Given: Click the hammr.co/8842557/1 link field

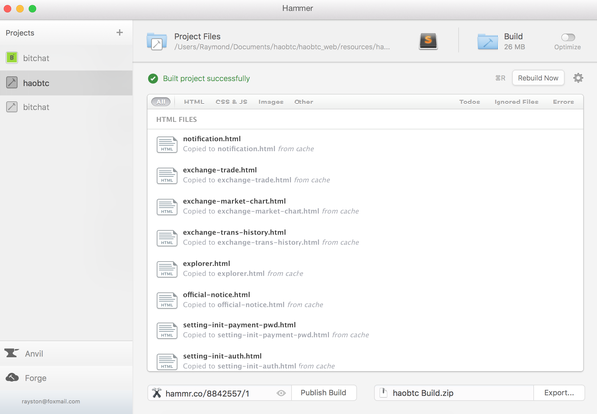Looking at the screenshot, I should coord(219,393).
